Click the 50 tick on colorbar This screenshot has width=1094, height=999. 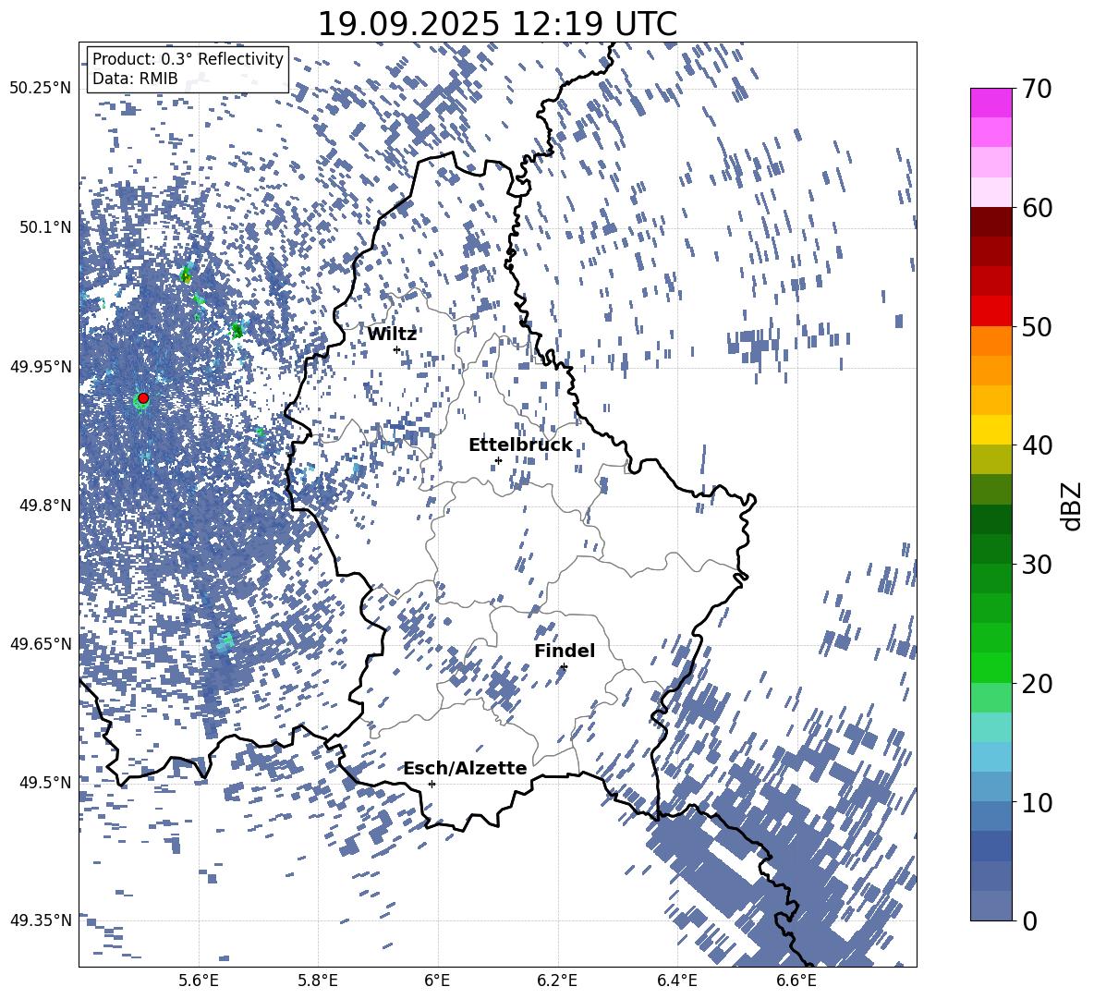[x=1037, y=326]
